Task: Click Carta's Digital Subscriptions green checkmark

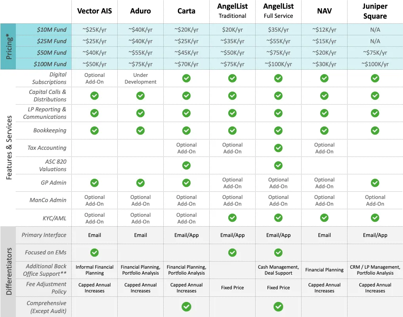Action: (x=186, y=78)
